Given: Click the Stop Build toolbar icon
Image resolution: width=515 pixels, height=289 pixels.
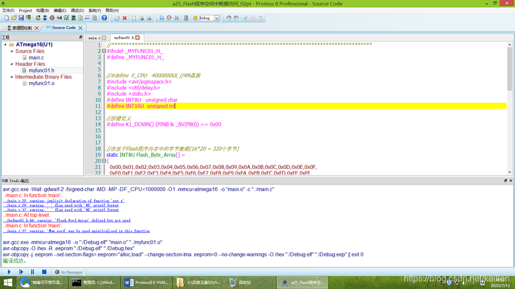Looking at the screenshot, I should click(176, 18).
